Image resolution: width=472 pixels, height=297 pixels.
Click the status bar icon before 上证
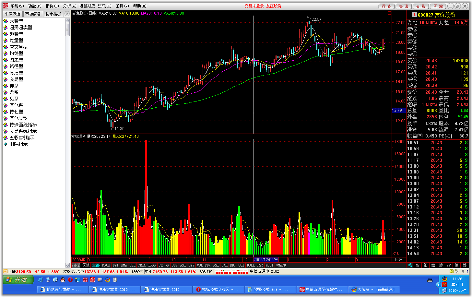pyautogui.click(x=5, y=272)
